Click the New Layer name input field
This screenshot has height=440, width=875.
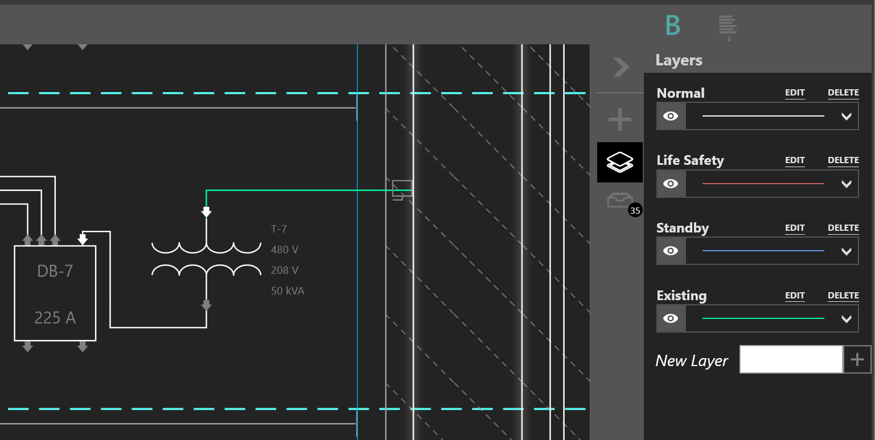(x=791, y=359)
